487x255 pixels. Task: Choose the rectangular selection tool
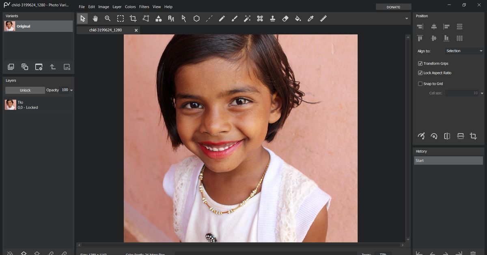[x=120, y=18]
